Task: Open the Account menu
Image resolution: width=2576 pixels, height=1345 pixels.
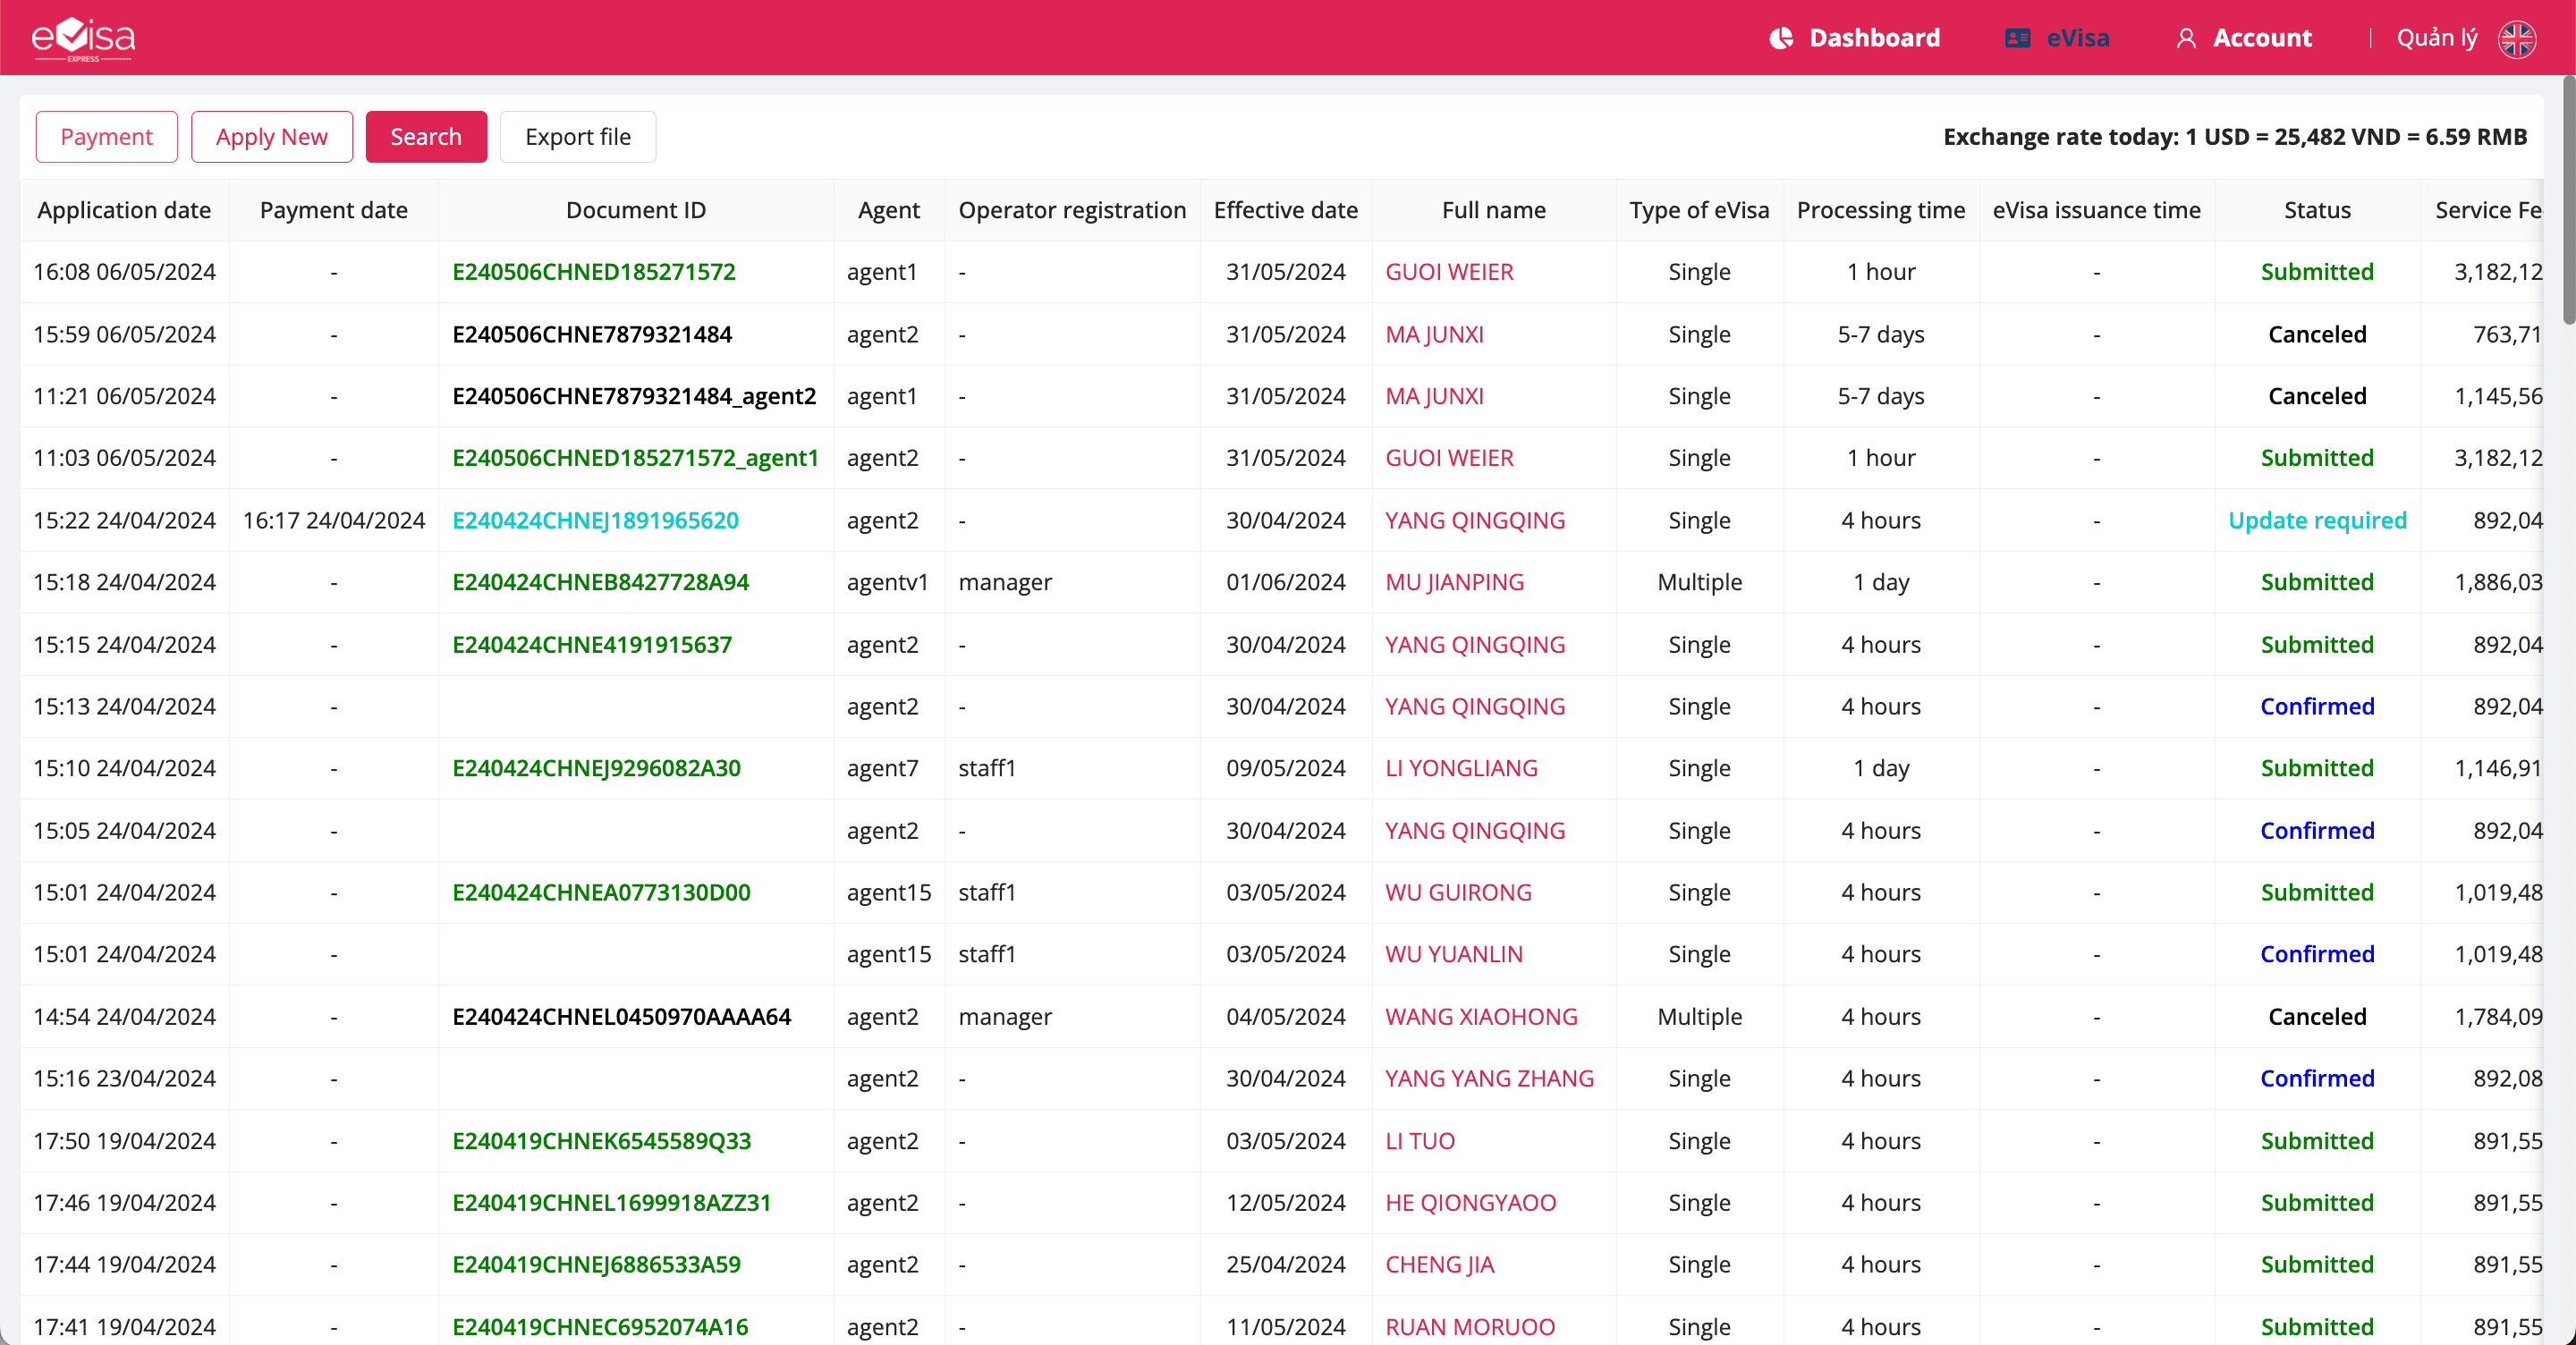Action: click(2261, 38)
